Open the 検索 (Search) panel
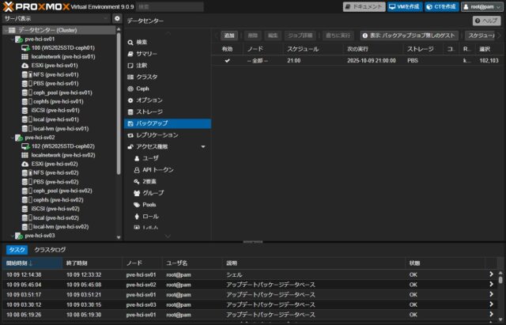Viewport: 506px width, 325px height. tap(142, 42)
